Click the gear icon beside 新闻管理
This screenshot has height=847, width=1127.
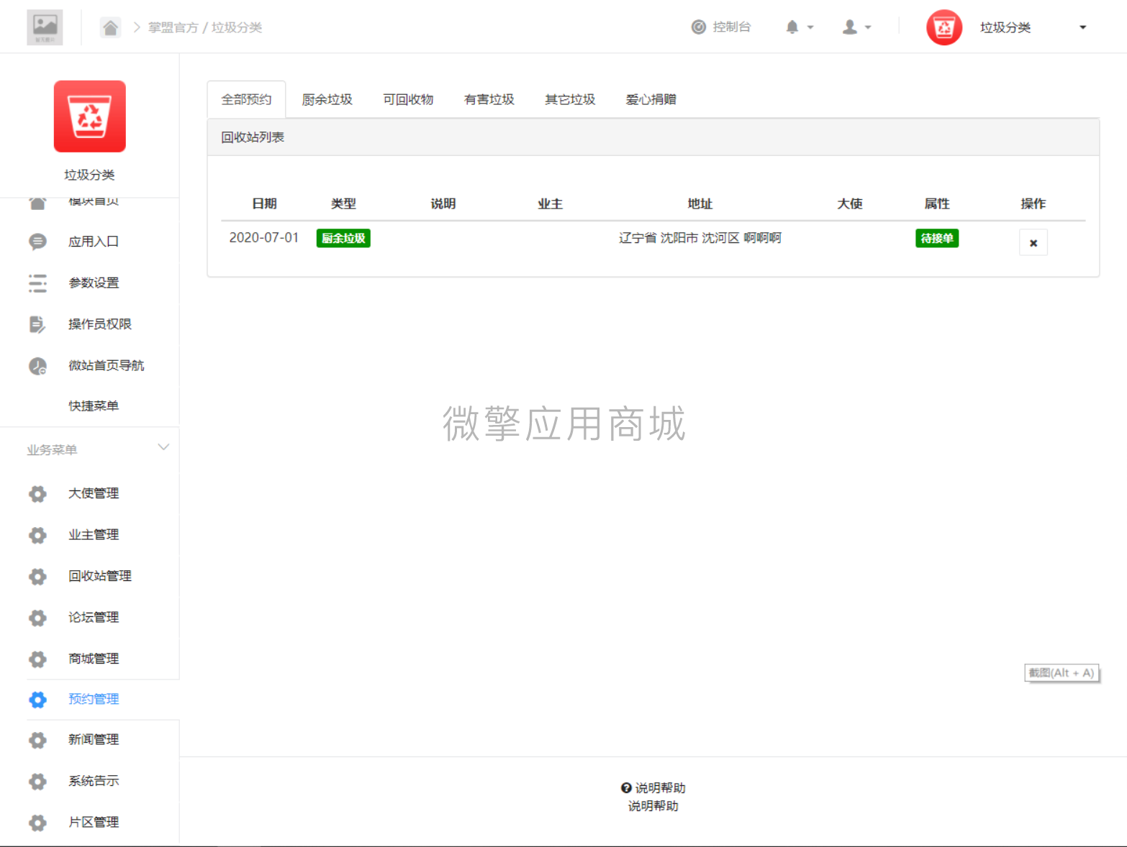tap(37, 740)
